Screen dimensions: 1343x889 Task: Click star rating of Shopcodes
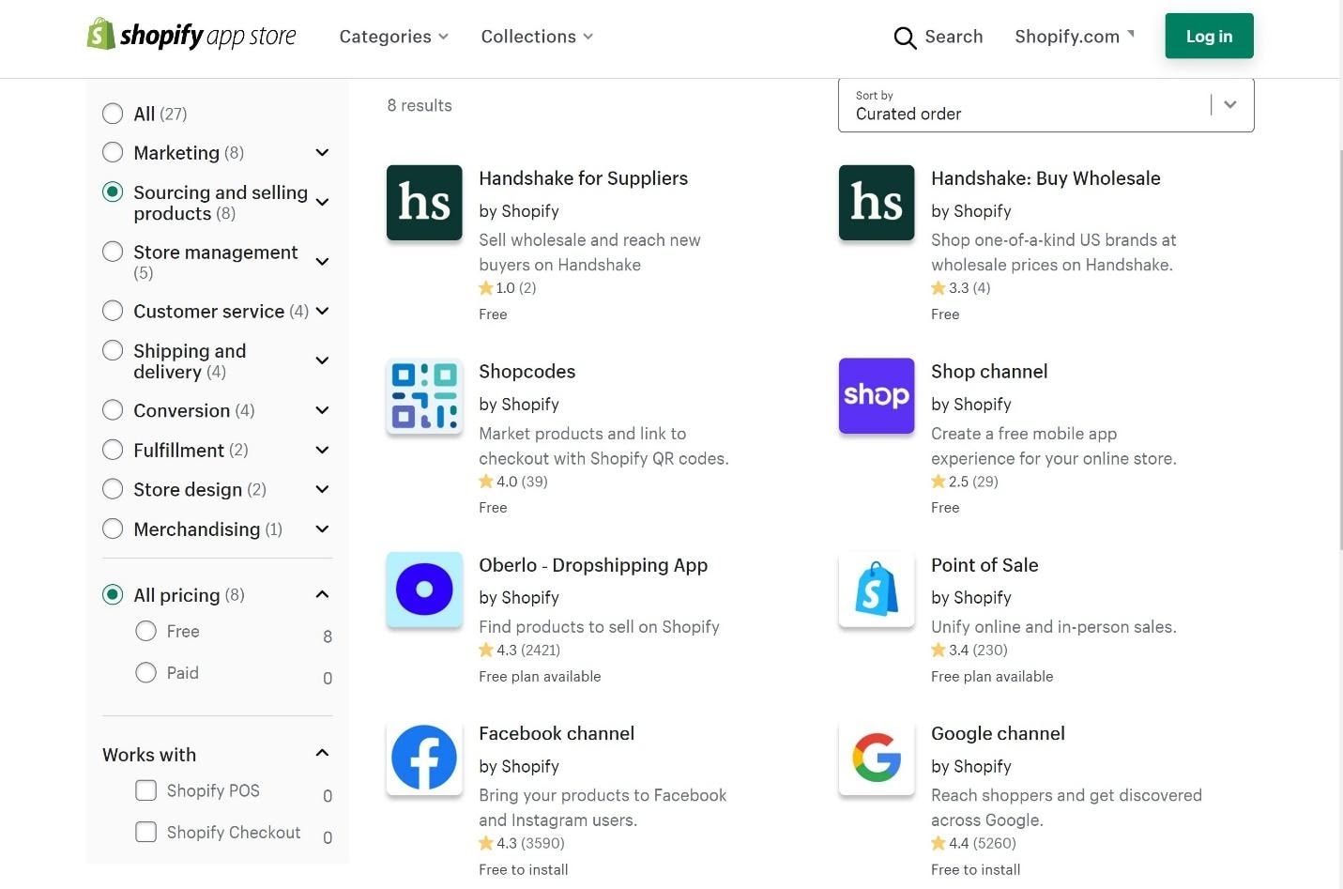click(x=513, y=482)
